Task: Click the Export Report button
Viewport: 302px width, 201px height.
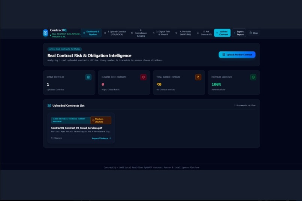Action: [x=239, y=33]
